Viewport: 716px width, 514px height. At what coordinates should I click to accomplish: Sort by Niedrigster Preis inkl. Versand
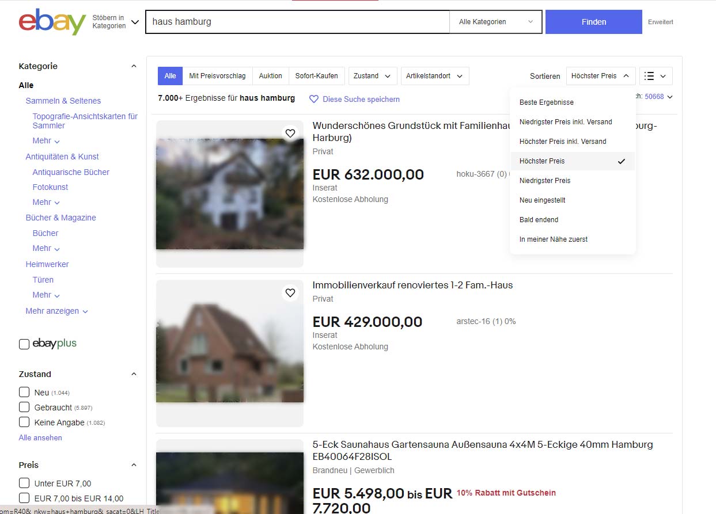pos(573,122)
